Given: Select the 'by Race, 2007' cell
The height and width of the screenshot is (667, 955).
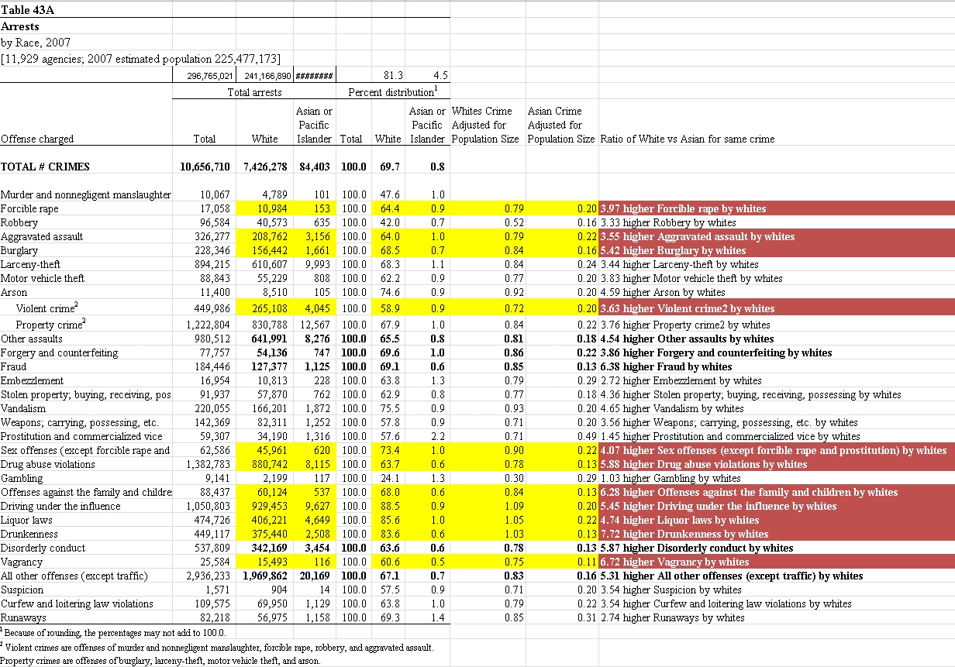Looking at the screenshot, I should pyautogui.click(x=36, y=43).
